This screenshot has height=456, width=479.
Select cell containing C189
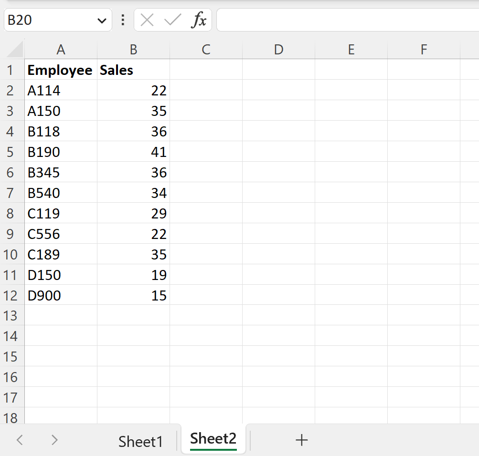pos(61,254)
